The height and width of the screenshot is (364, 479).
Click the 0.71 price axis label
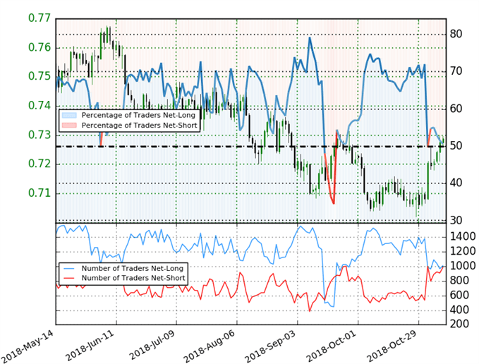(x=40, y=193)
